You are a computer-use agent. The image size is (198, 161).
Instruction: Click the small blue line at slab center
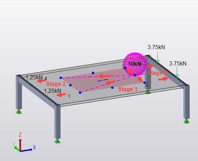(102, 80)
